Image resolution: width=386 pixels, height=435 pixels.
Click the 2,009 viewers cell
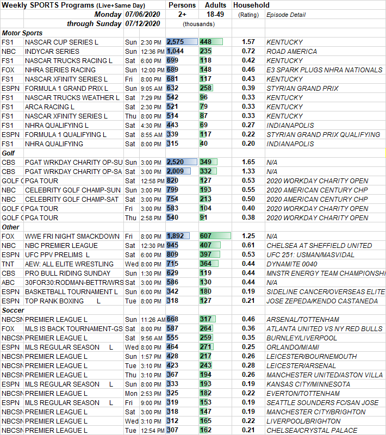pyautogui.click(x=182, y=171)
